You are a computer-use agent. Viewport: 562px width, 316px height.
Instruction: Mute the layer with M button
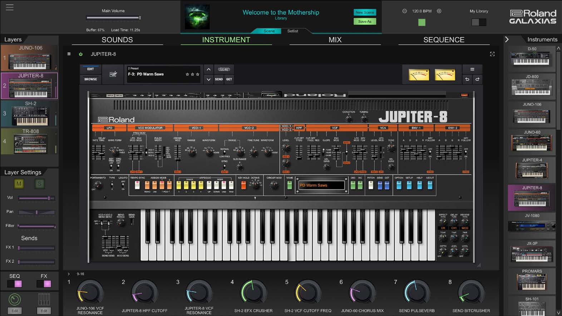point(19,184)
